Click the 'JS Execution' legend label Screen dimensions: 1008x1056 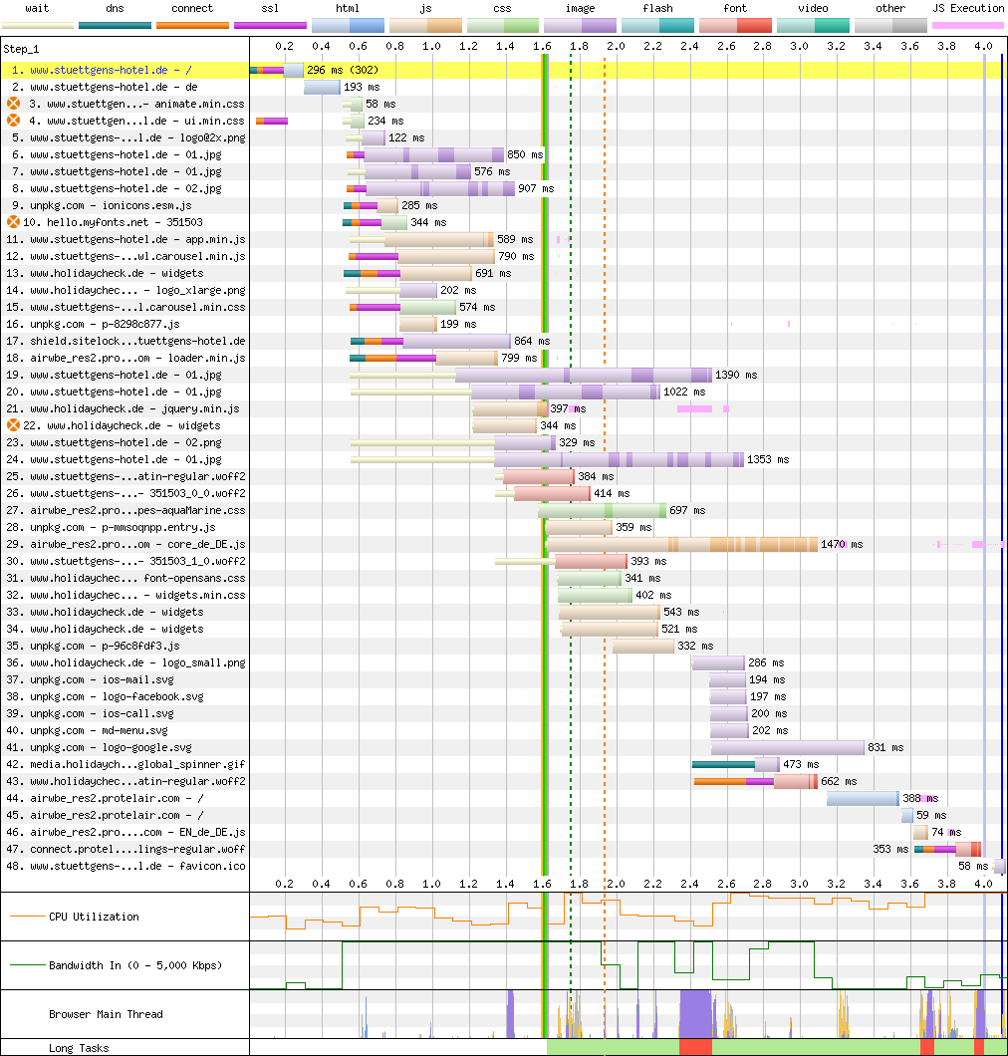click(968, 8)
